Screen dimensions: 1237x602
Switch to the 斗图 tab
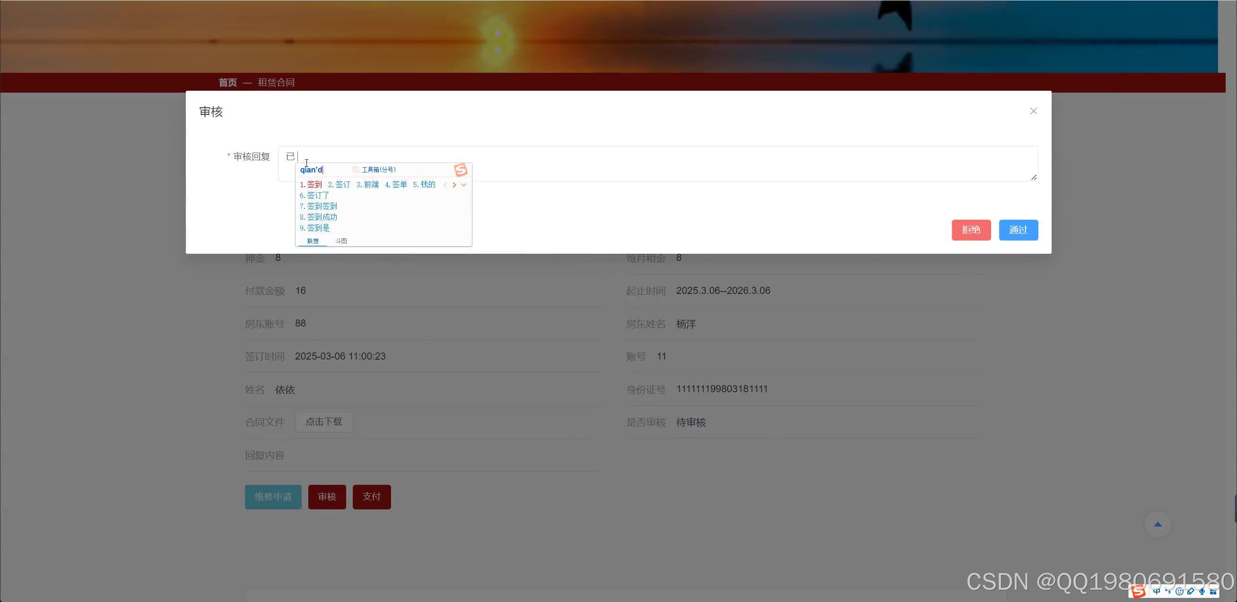pos(341,241)
